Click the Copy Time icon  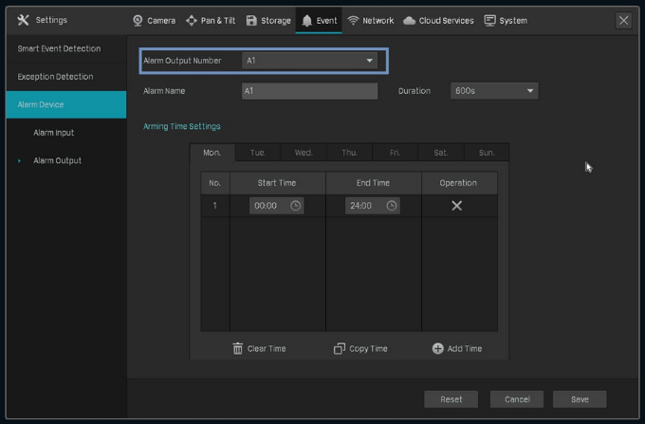coord(340,348)
